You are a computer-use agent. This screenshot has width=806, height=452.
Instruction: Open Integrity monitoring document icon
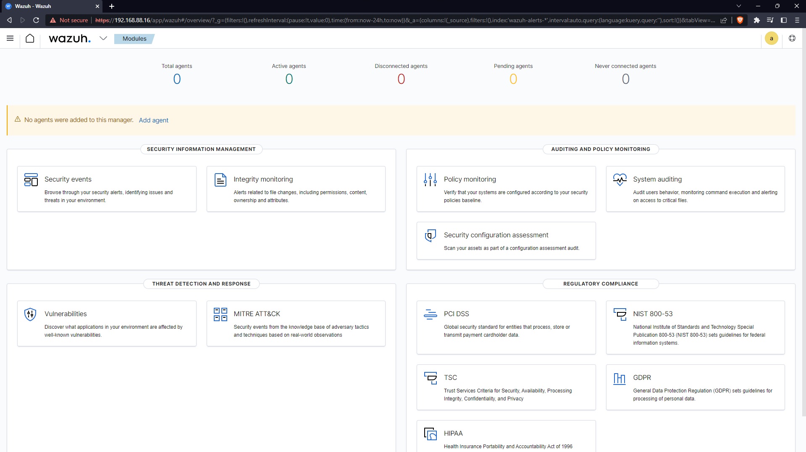coord(220,179)
